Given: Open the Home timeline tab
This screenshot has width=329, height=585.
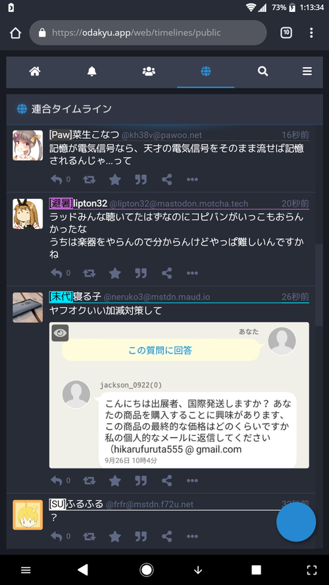Looking at the screenshot, I should click(x=35, y=71).
